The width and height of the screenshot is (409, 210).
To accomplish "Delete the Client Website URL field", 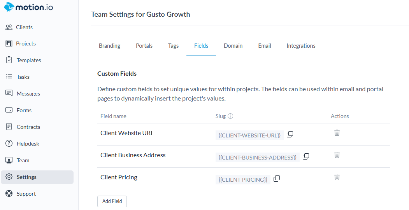I will point(337,133).
